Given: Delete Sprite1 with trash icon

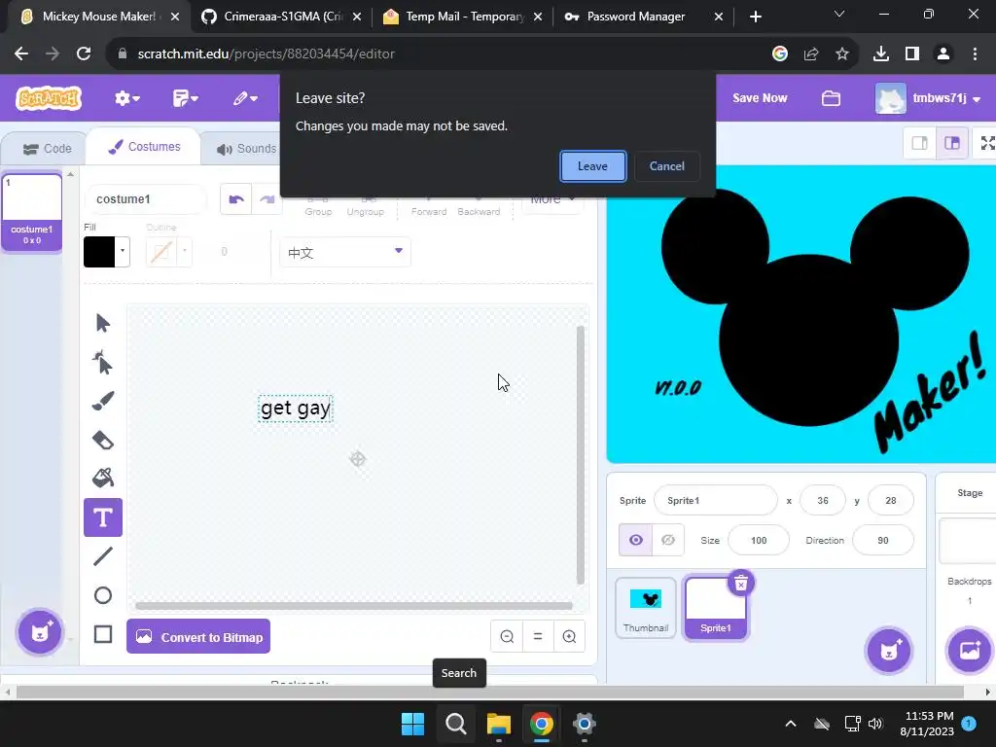Looking at the screenshot, I should pyautogui.click(x=740, y=584).
